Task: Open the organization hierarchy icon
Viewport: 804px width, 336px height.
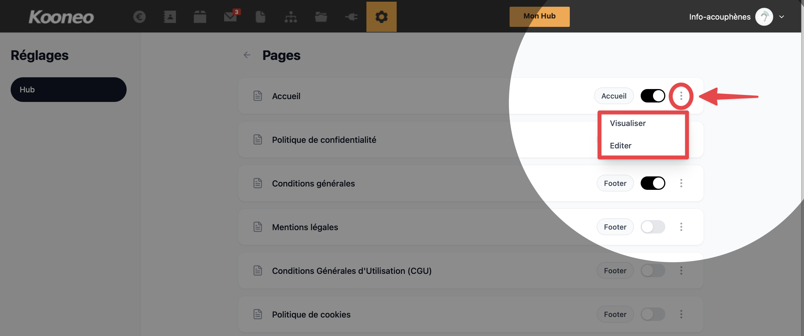Action: pyautogui.click(x=291, y=17)
